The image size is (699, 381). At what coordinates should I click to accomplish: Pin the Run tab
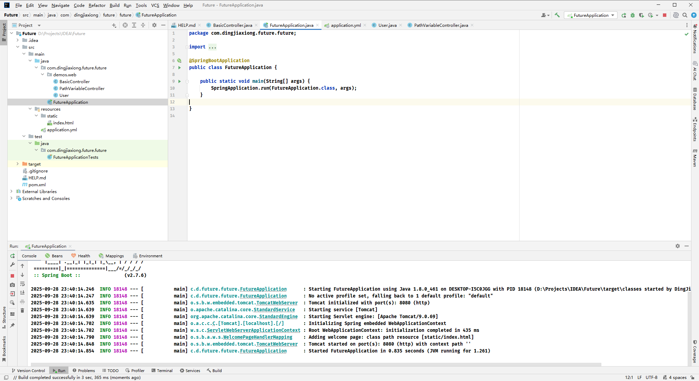click(x=12, y=325)
